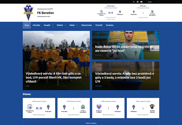The image size is (182, 125).
Task: Go to the Úvod navigation tab
Action: (27, 25)
